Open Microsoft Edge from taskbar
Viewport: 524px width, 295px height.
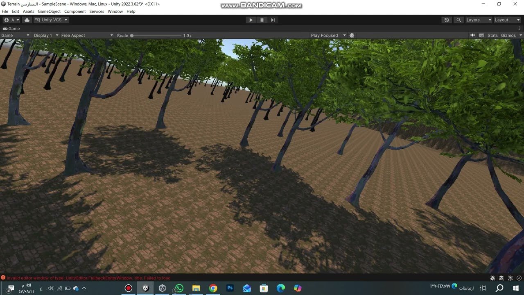tap(280, 288)
